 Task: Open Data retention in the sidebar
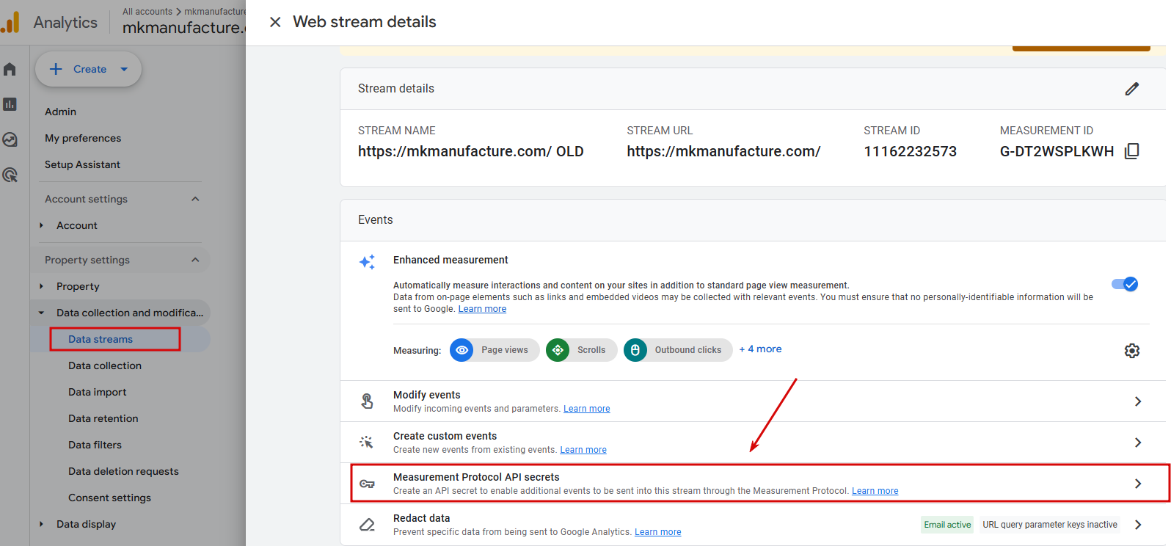pyautogui.click(x=103, y=418)
